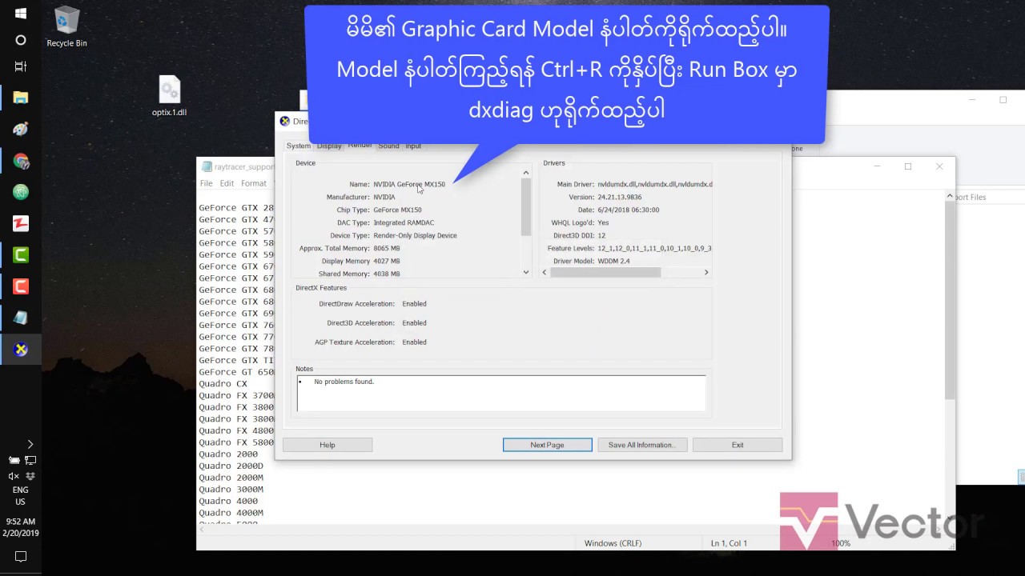Click Save All Information button
Image resolution: width=1025 pixels, height=576 pixels.
642,445
